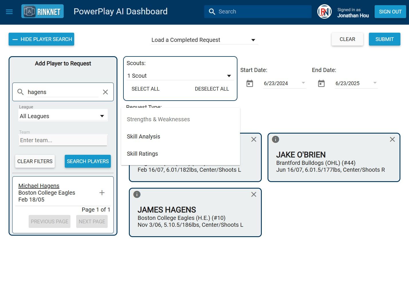This screenshot has height=299, width=409.
Task: Focus the player name field containing 'hagens'
Action: (63, 92)
